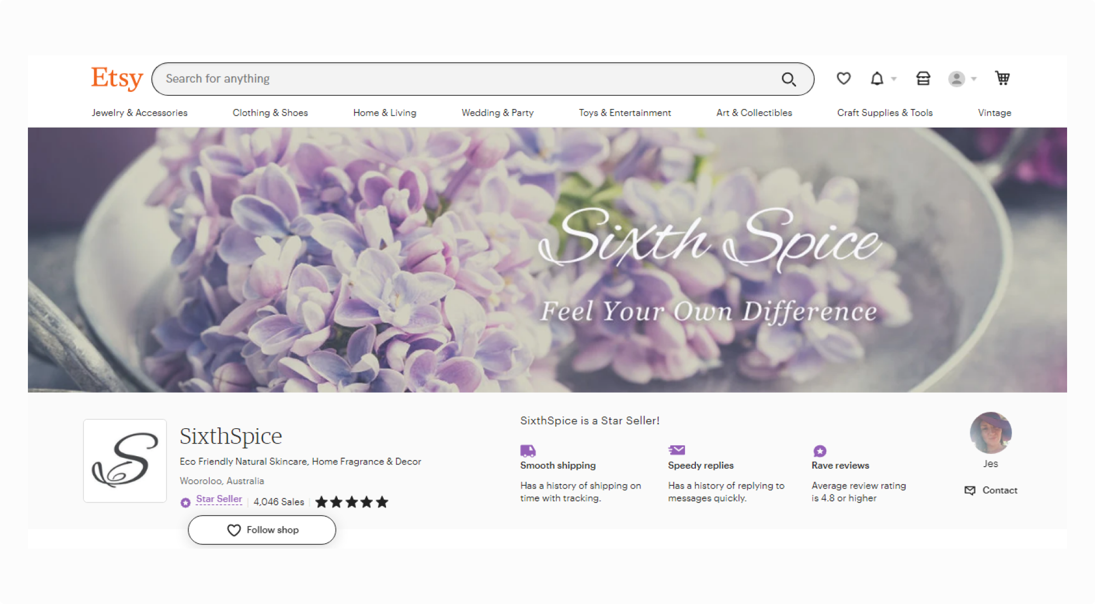
Task: Open Toys & Entertainment category
Action: pos(625,113)
